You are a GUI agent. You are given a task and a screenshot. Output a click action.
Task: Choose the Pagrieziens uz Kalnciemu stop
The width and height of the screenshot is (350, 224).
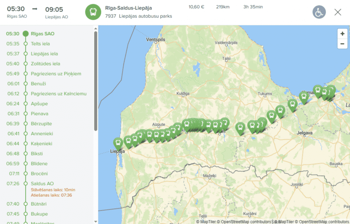58,94
